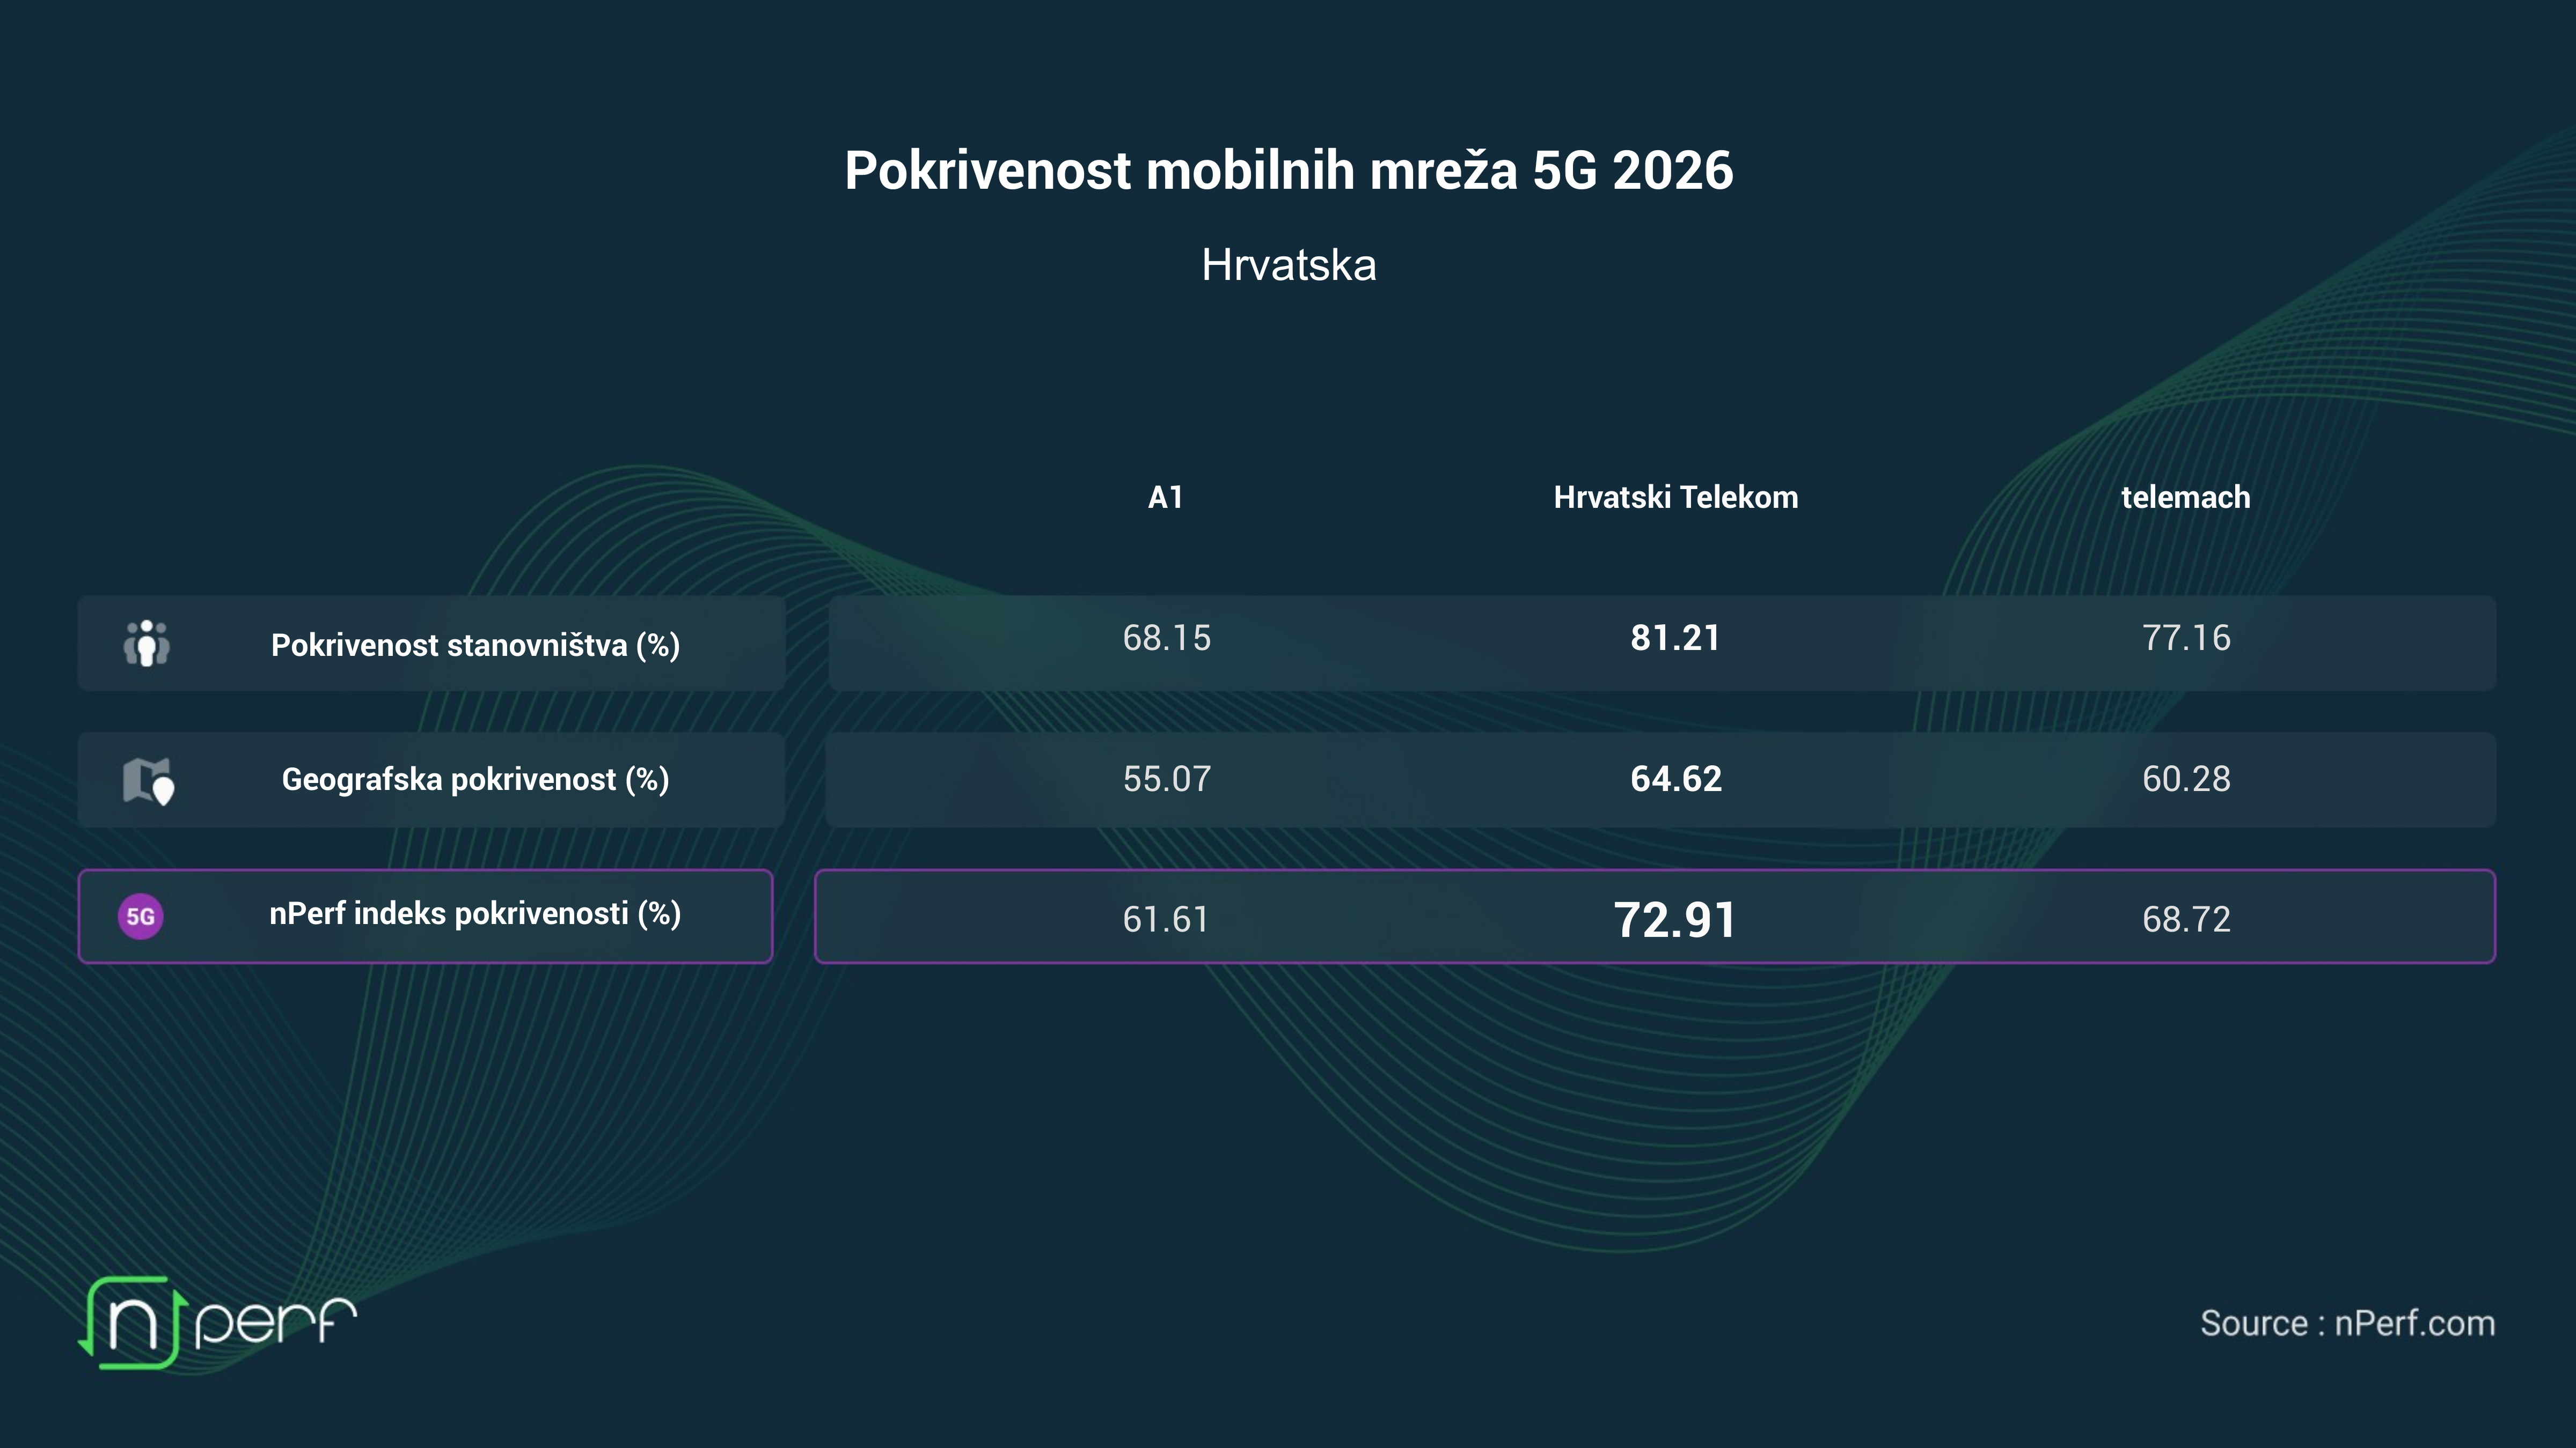Screen dimensions: 2576x1448
Task: Click the geographic coverage map pin icon
Action: (148, 780)
